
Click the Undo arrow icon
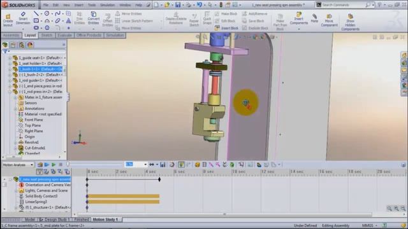[200, 5]
